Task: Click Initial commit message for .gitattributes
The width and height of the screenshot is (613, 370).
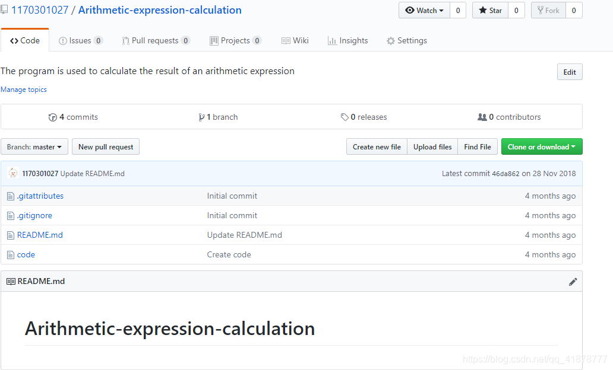Action: (232, 196)
